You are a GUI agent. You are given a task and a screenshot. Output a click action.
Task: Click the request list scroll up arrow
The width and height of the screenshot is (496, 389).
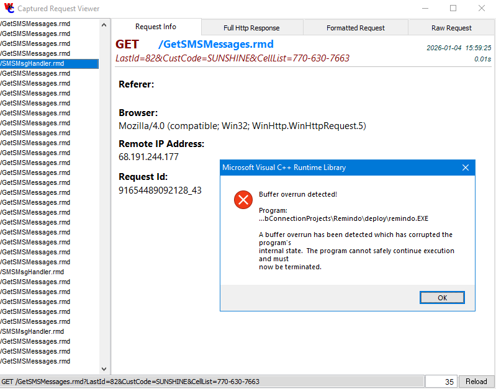pyautogui.click(x=104, y=24)
